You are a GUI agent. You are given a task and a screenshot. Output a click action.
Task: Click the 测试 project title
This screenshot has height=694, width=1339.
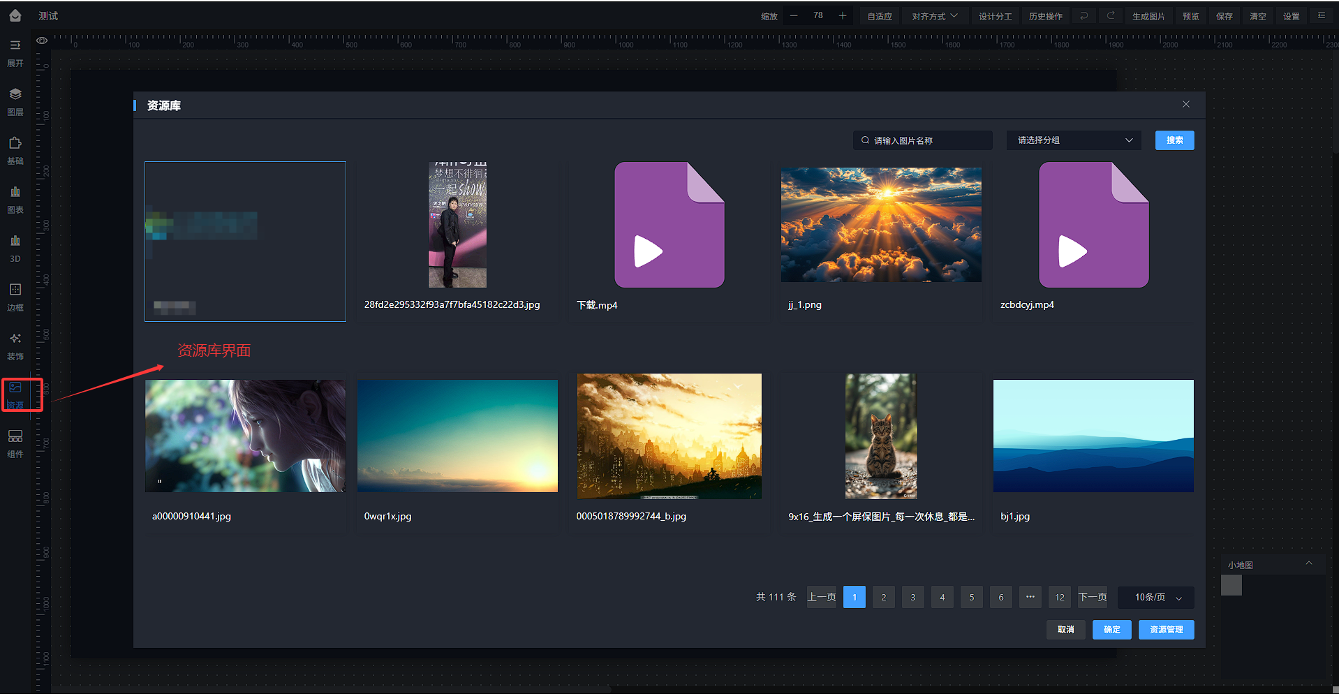[x=48, y=15]
